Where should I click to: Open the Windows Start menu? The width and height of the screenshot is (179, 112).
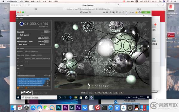[x=18, y=97]
